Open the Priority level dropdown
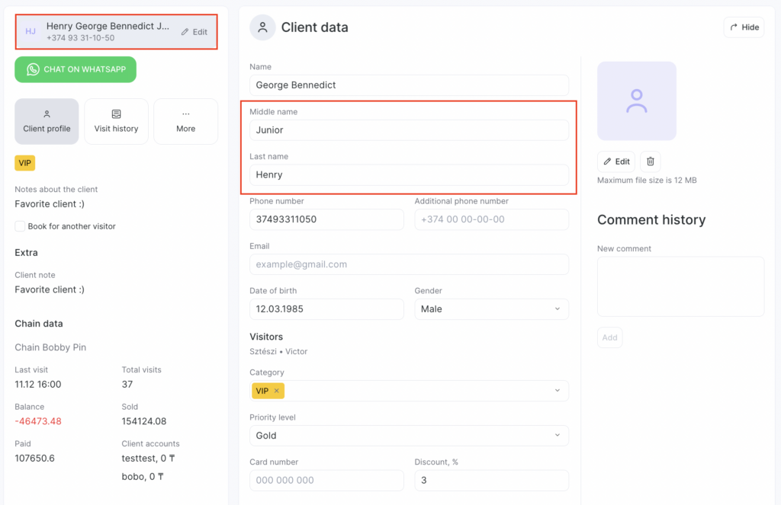The height and width of the screenshot is (505, 781). tap(409, 436)
